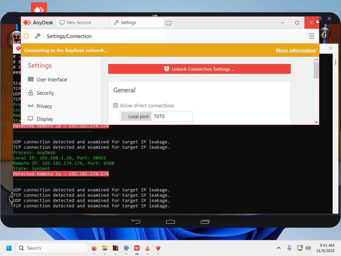Click the taskbar Search box

tap(52, 248)
